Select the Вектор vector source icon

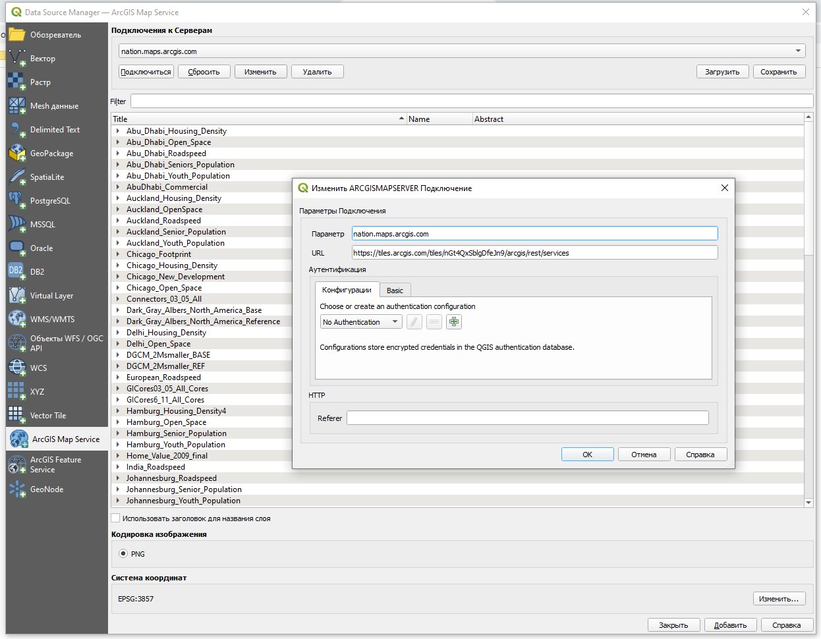tap(16, 58)
